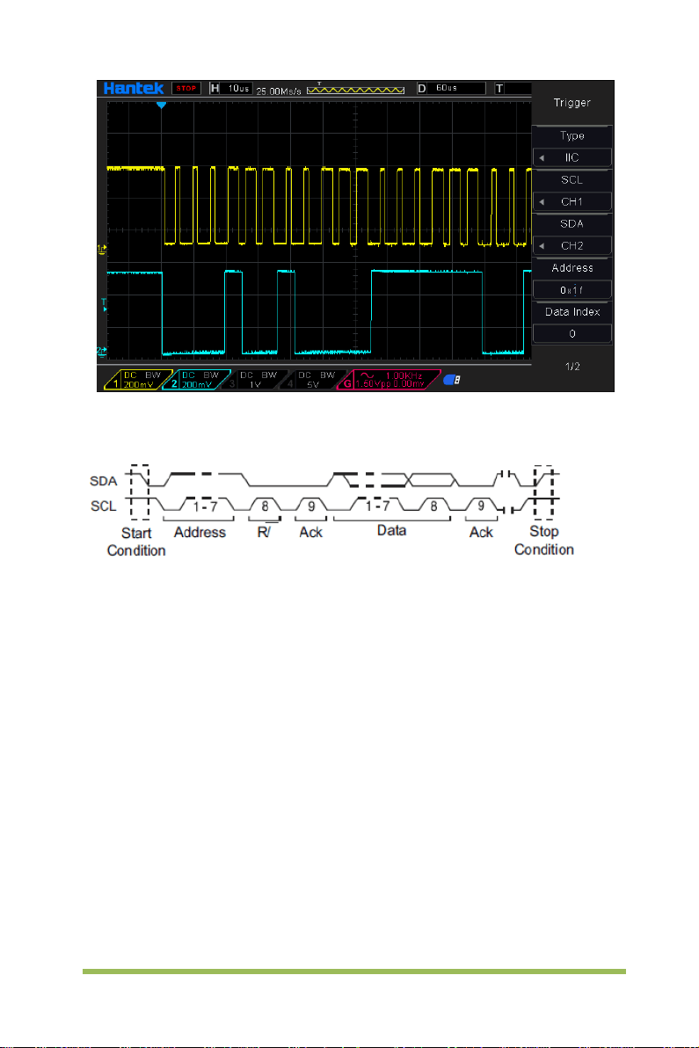Change the SCL source CH1 selector
This screenshot has width=699, height=1048.
pos(572,202)
